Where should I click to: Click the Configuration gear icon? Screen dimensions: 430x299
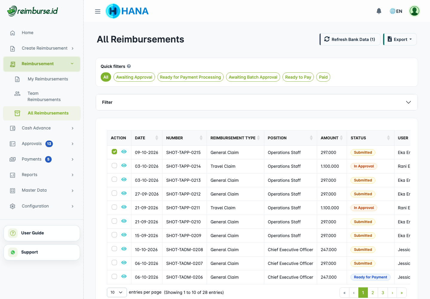pyautogui.click(x=13, y=206)
